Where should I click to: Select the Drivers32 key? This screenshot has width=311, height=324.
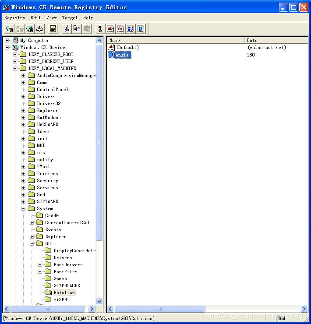49,103
